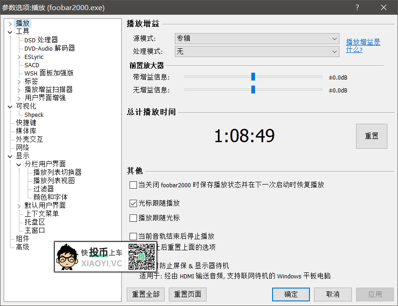
Task: Expand the 播放 tree node
Action: tap(10, 24)
